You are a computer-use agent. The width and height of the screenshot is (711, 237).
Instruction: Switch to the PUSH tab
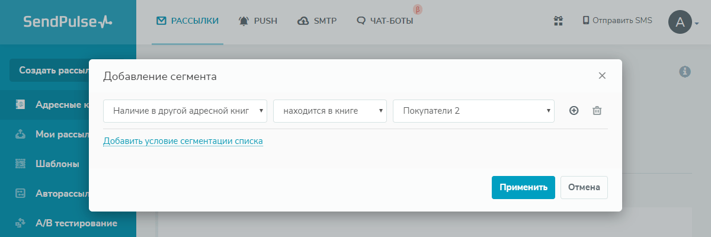click(258, 21)
